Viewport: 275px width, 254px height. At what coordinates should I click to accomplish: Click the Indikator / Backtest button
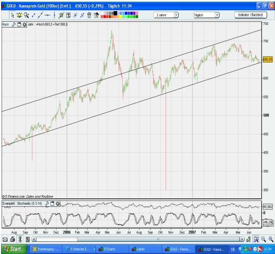[251, 15]
